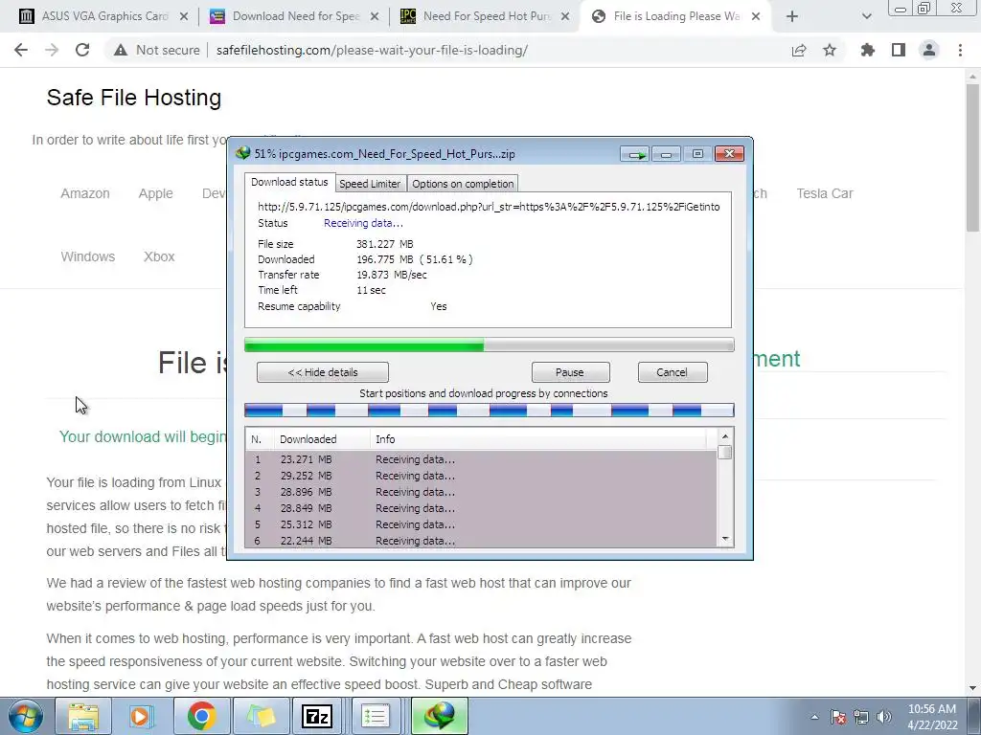This screenshot has width=981, height=735.
Task: Open Windows Explorer from taskbar
Action: click(x=83, y=716)
